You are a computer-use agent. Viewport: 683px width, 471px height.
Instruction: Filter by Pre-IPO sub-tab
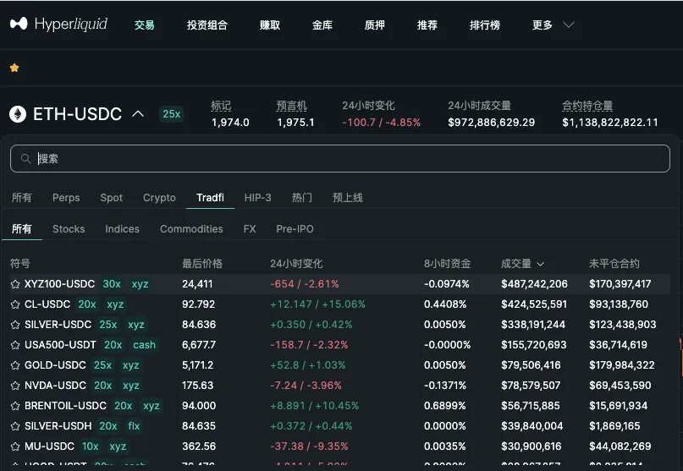(x=295, y=229)
